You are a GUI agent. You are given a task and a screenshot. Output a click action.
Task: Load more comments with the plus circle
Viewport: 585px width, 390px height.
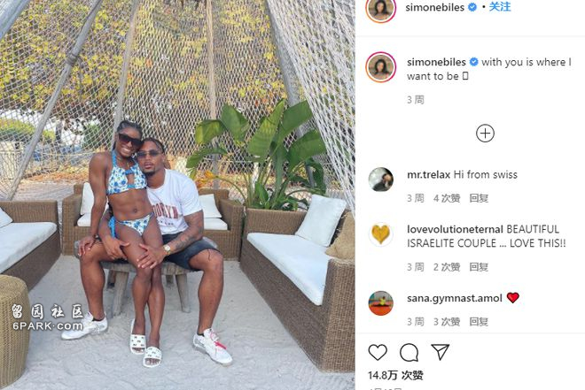point(485,134)
